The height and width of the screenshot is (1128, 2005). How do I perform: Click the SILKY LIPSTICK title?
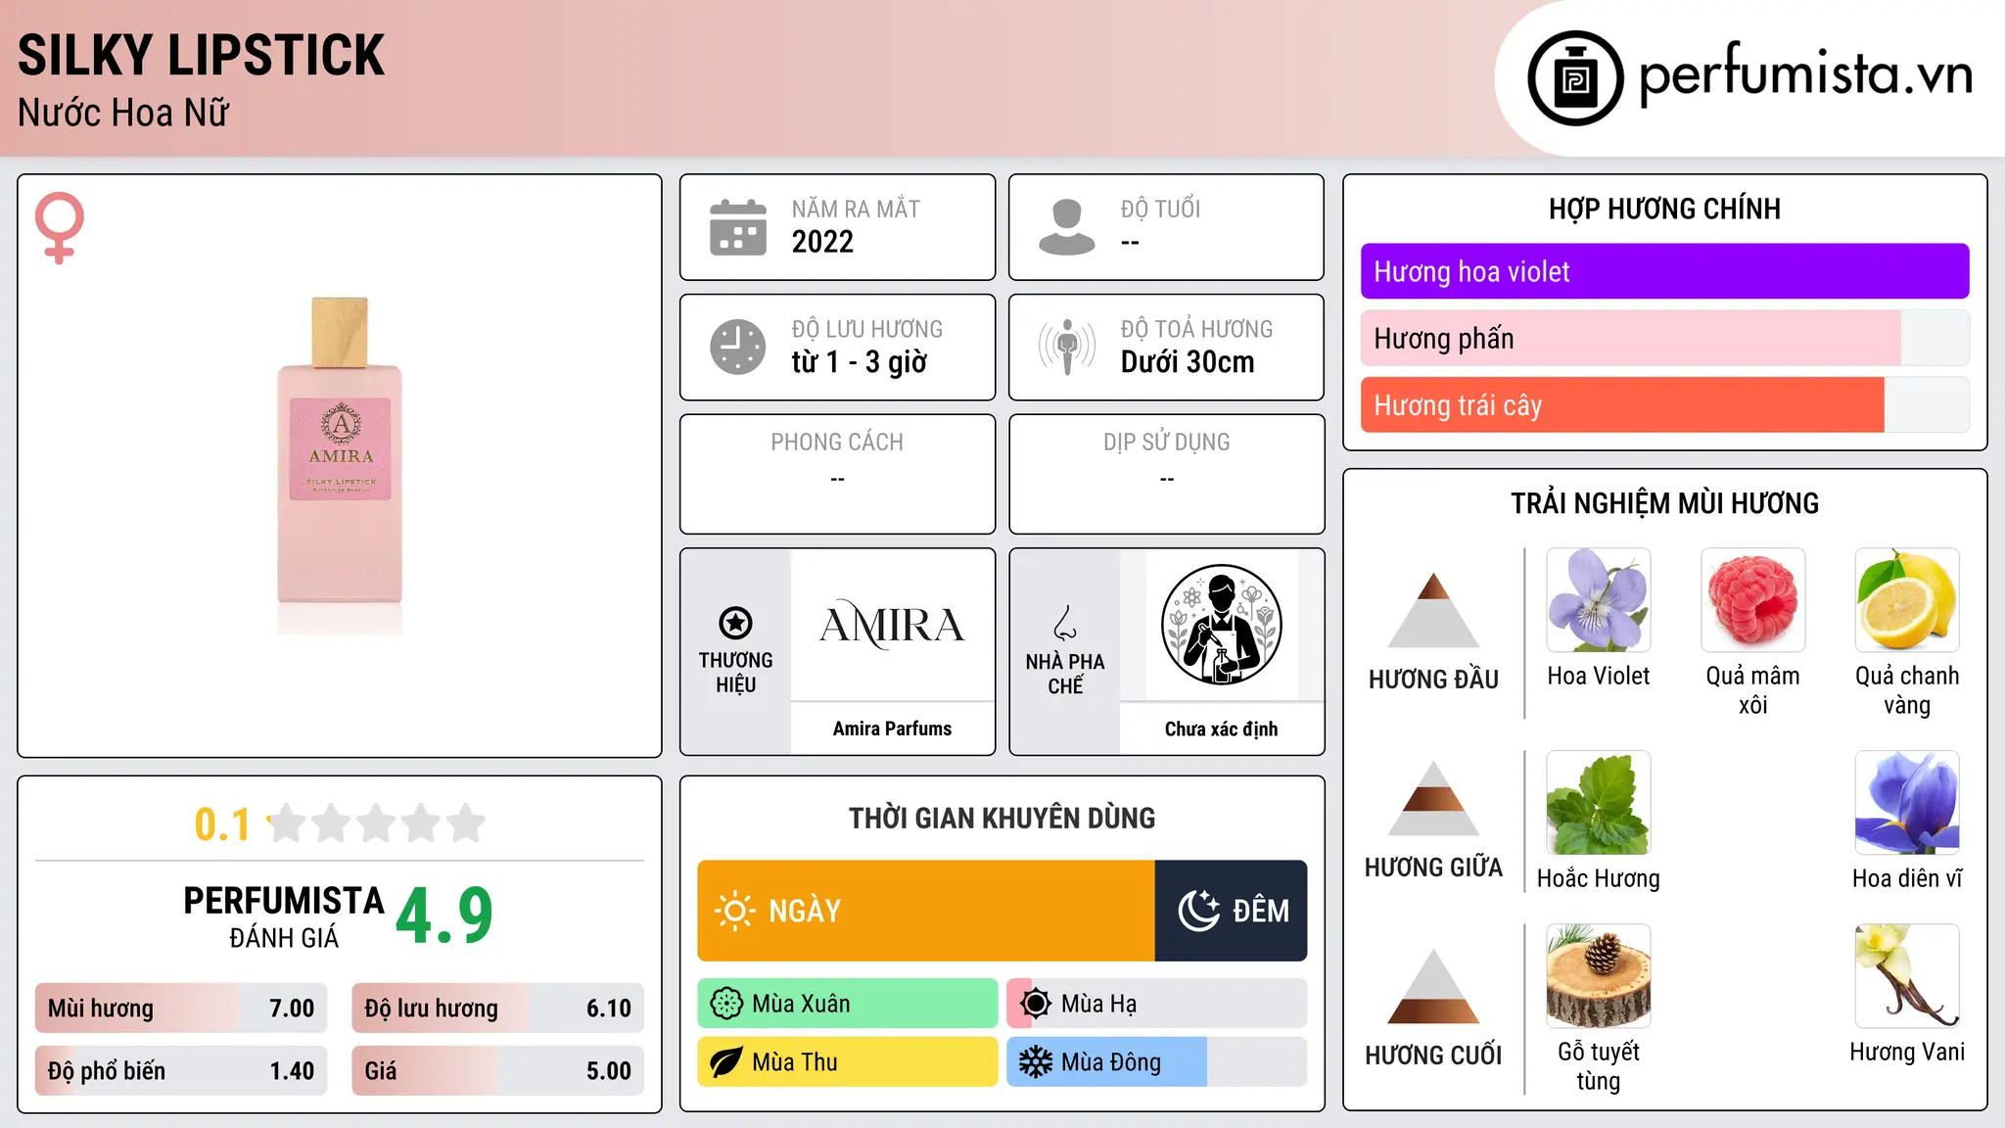201,55
